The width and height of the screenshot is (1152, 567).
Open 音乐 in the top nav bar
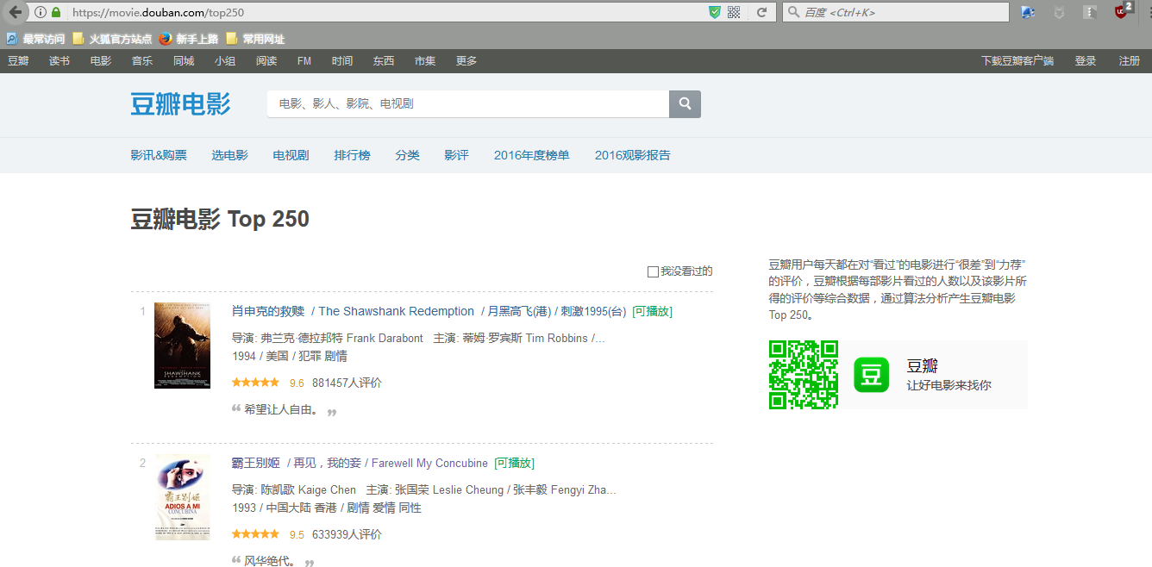tap(142, 61)
